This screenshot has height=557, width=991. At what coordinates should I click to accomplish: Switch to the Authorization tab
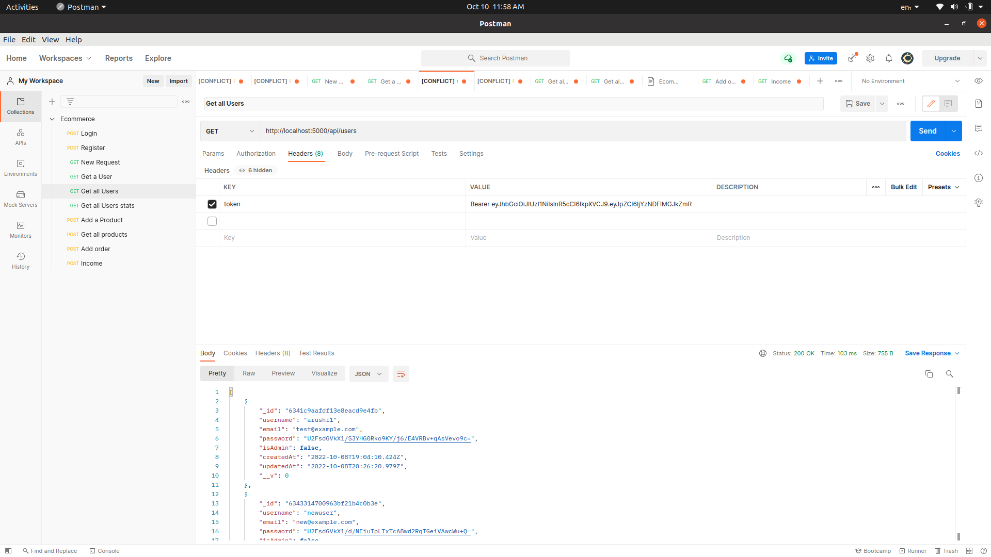[x=256, y=154]
